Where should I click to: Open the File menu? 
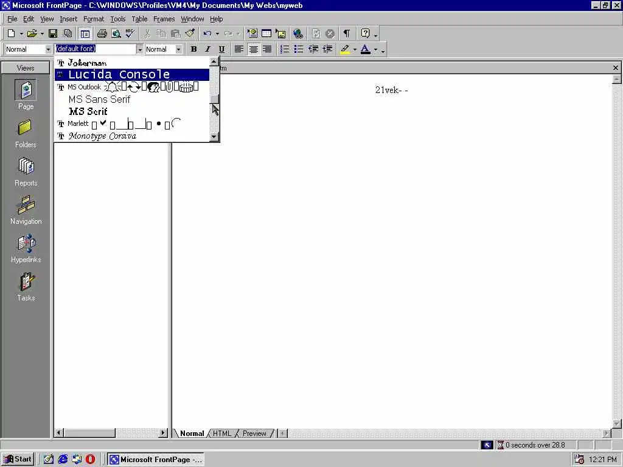tap(12, 19)
